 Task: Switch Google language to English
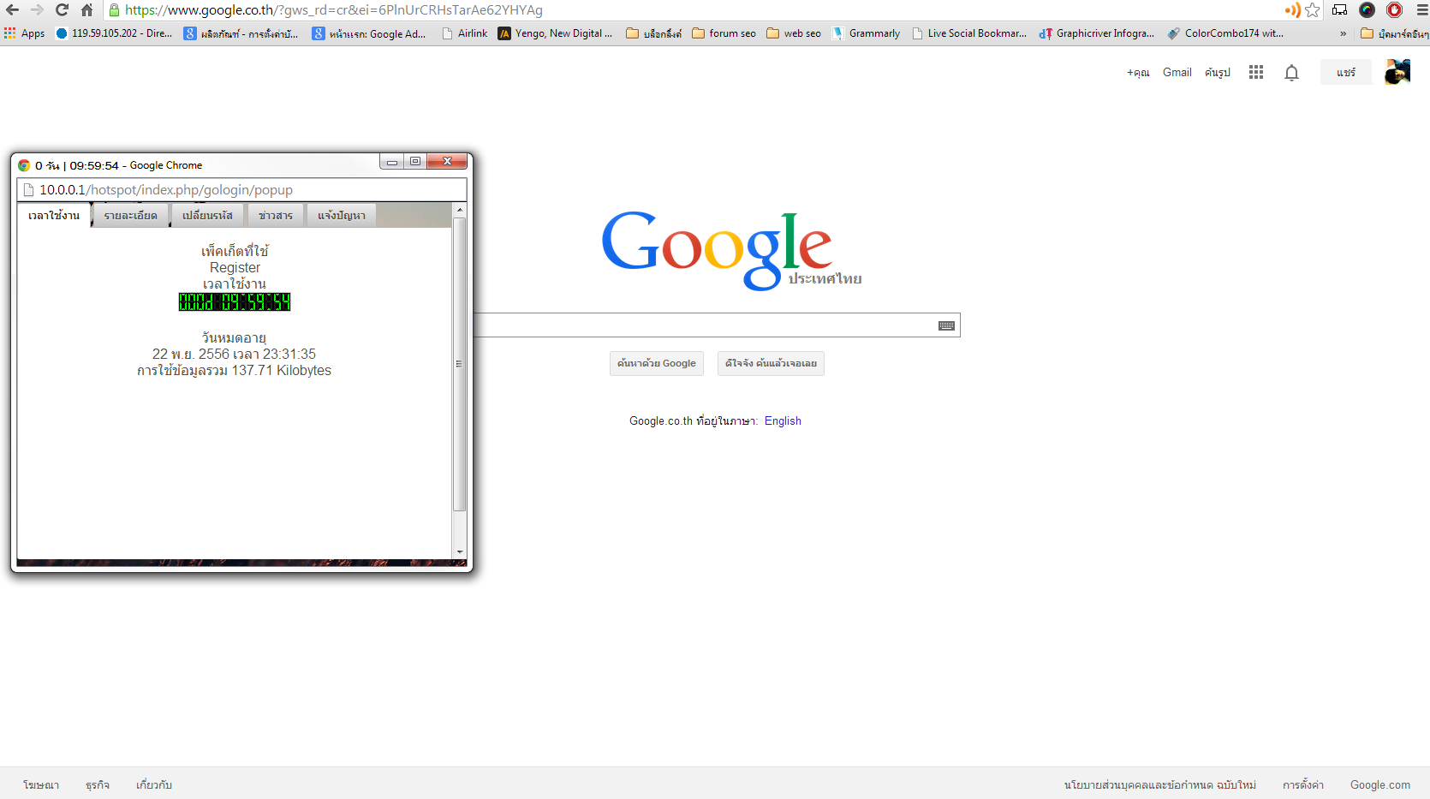point(783,420)
